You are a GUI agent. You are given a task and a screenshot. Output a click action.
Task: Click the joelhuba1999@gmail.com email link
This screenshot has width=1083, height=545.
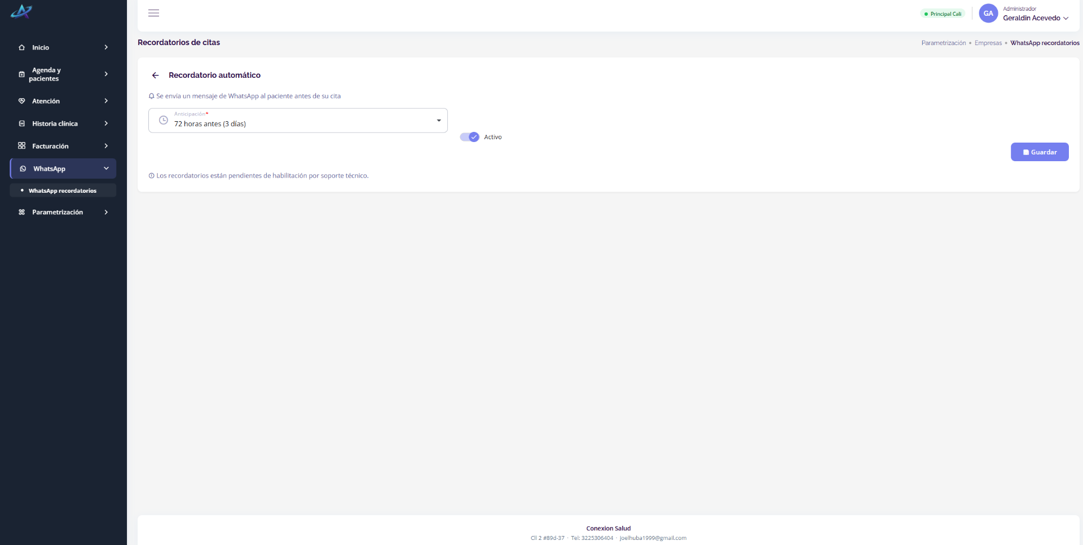pyautogui.click(x=653, y=538)
